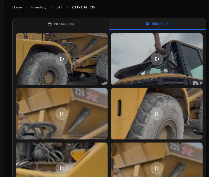Select the Videos tab

(158, 24)
